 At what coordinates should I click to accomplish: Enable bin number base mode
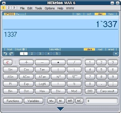[78, 14]
